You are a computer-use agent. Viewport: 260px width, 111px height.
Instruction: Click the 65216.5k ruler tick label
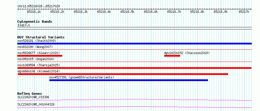[x=127, y=12]
